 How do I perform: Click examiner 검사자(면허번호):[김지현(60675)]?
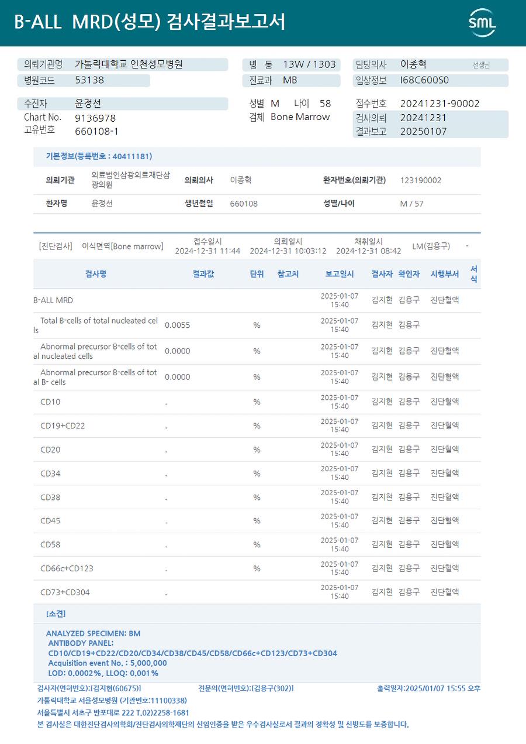click(x=89, y=688)
